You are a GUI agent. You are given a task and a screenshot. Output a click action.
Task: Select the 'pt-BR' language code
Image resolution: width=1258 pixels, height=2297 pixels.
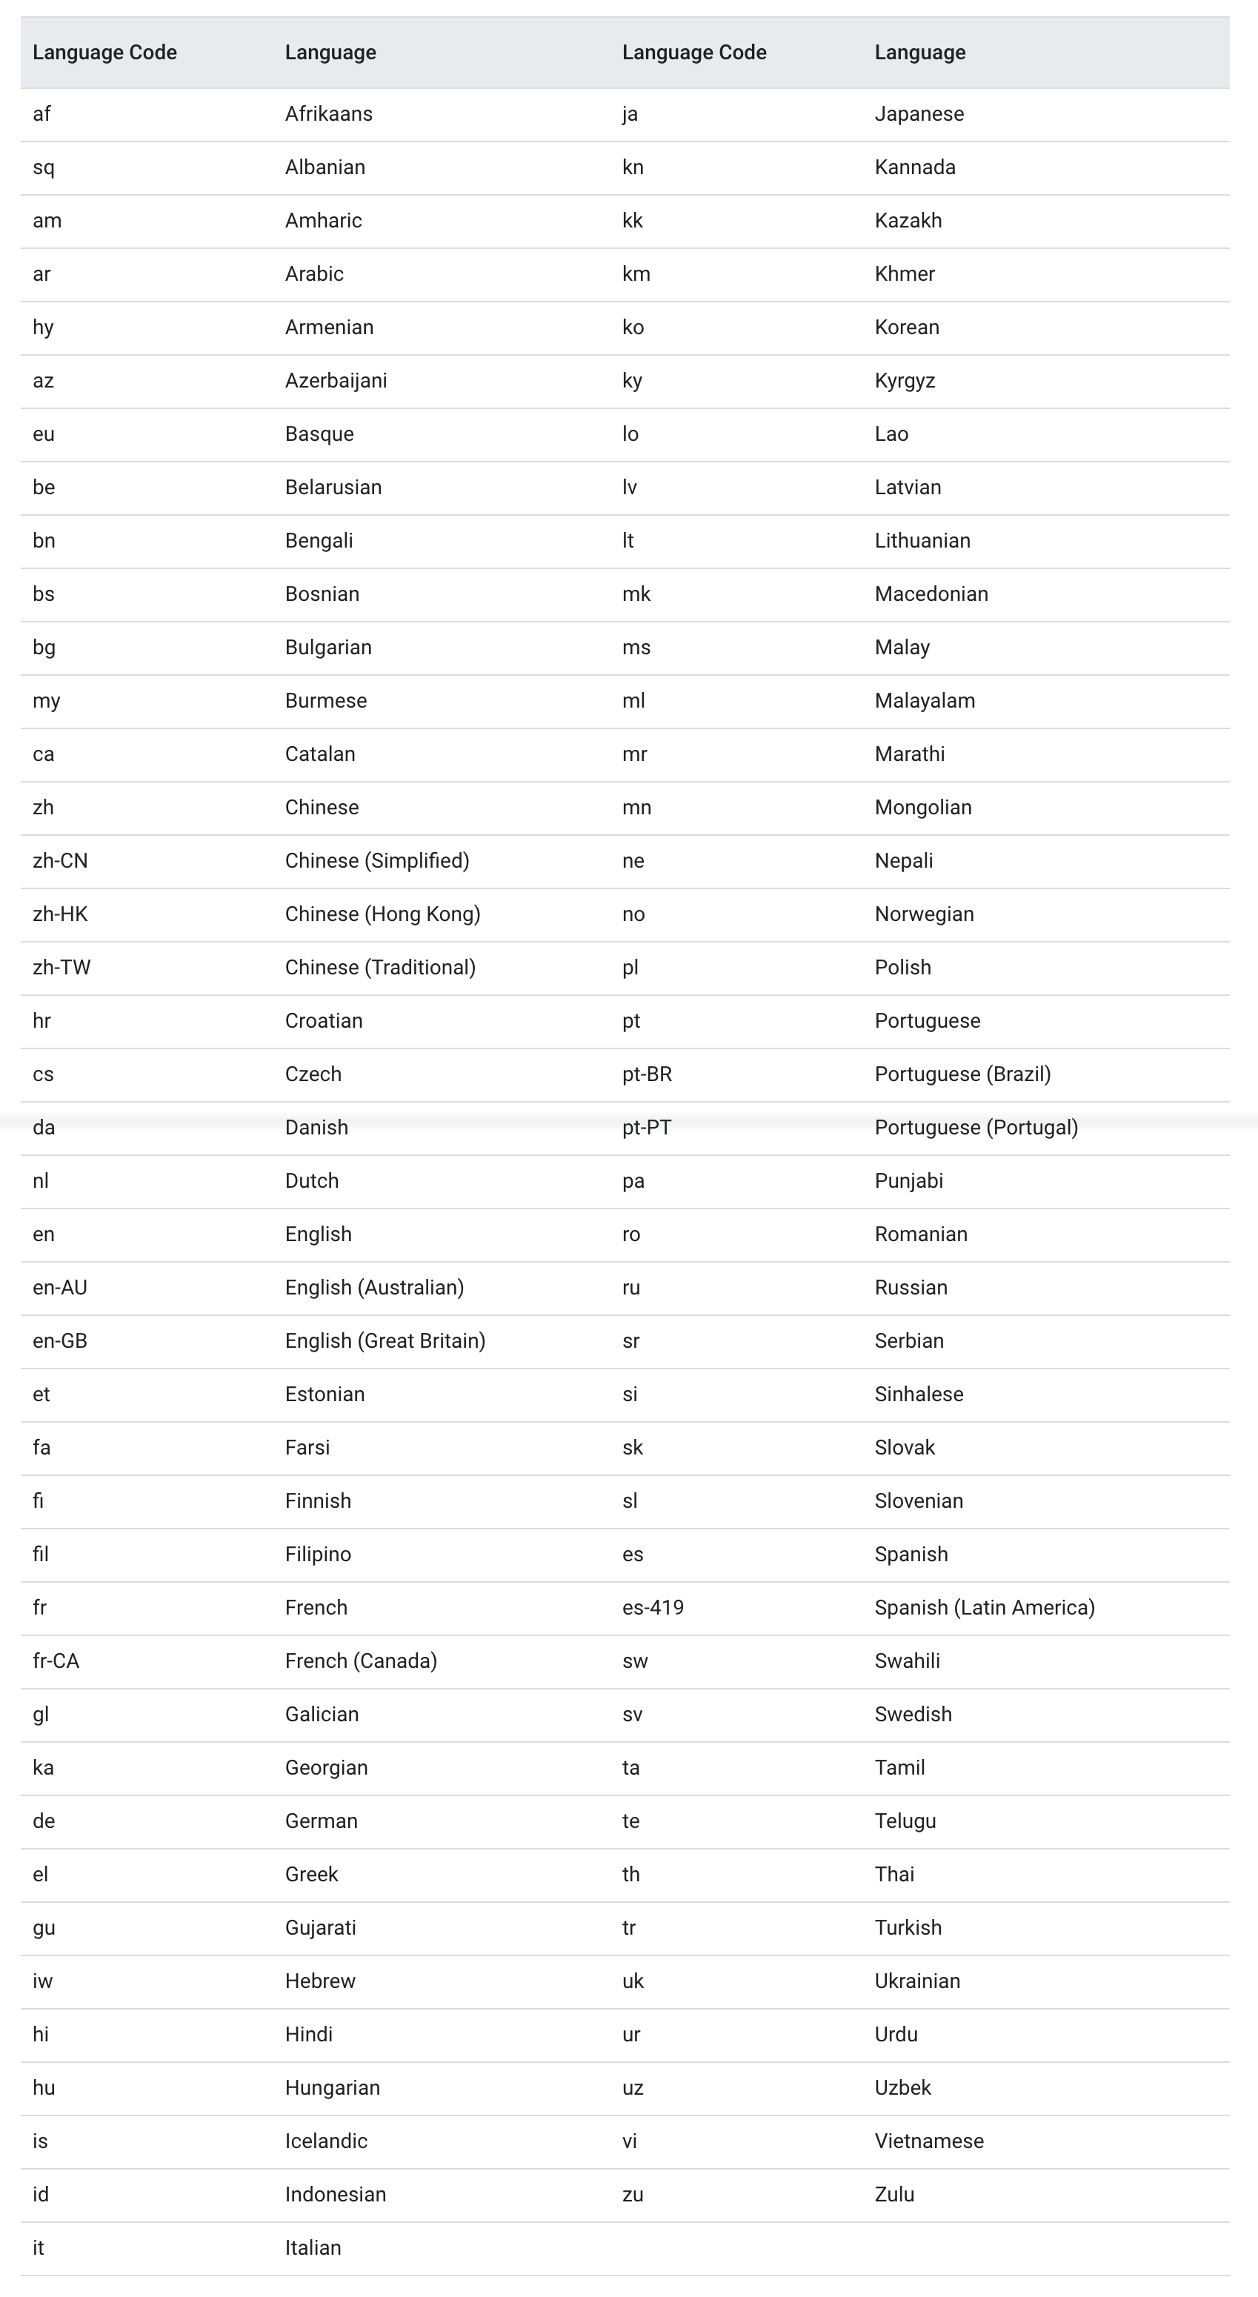click(x=648, y=1074)
